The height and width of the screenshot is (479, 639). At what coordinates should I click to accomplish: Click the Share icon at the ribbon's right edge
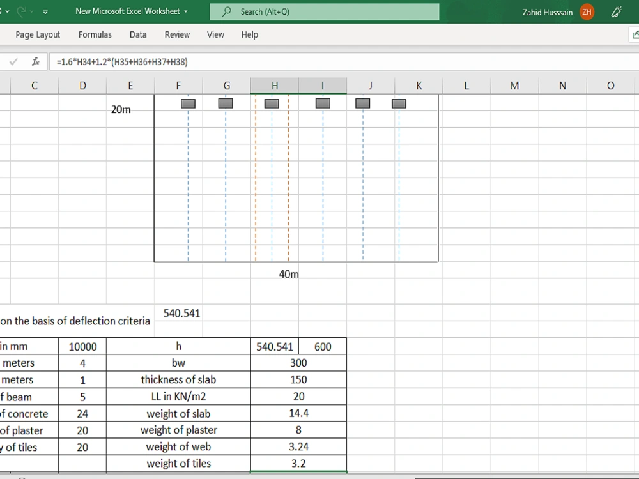(x=635, y=34)
